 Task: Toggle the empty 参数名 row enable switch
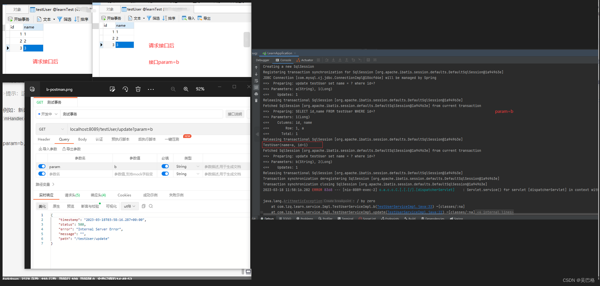tap(42, 174)
